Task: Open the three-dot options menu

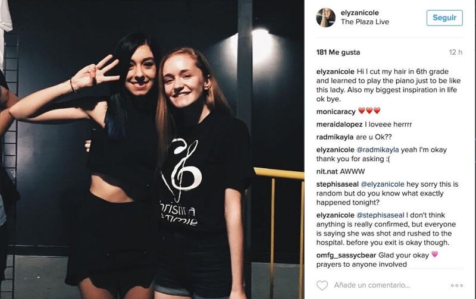Action: [x=456, y=285]
